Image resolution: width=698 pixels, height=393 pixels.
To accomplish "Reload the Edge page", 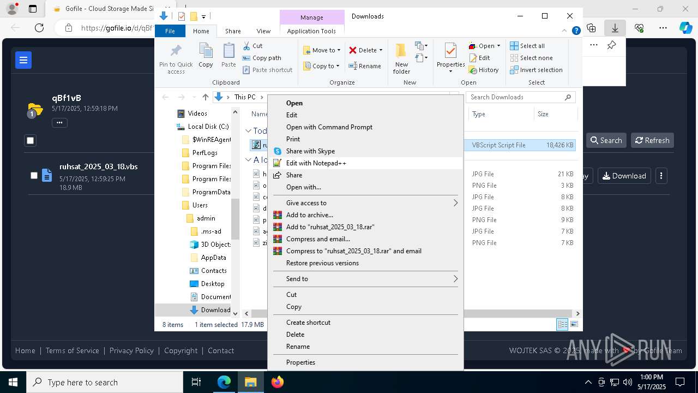I will 39,28.
